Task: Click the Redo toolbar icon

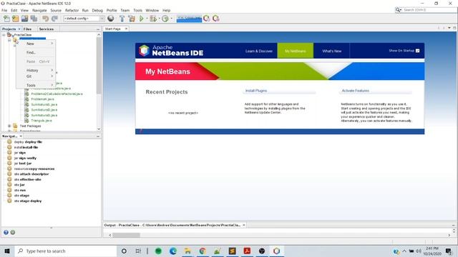Action: 54,19
